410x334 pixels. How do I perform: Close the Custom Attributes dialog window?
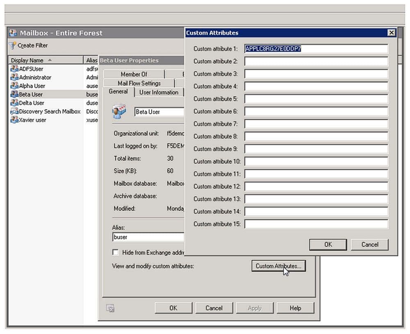(x=392, y=33)
